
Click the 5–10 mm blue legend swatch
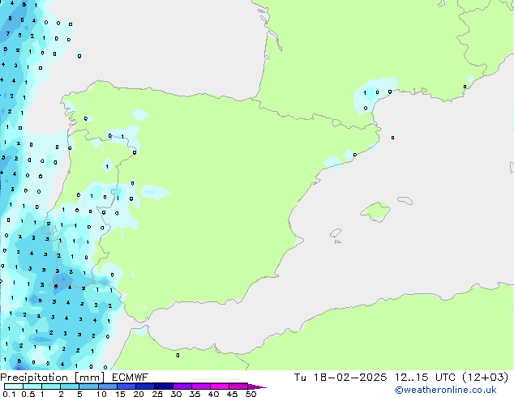(88, 386)
